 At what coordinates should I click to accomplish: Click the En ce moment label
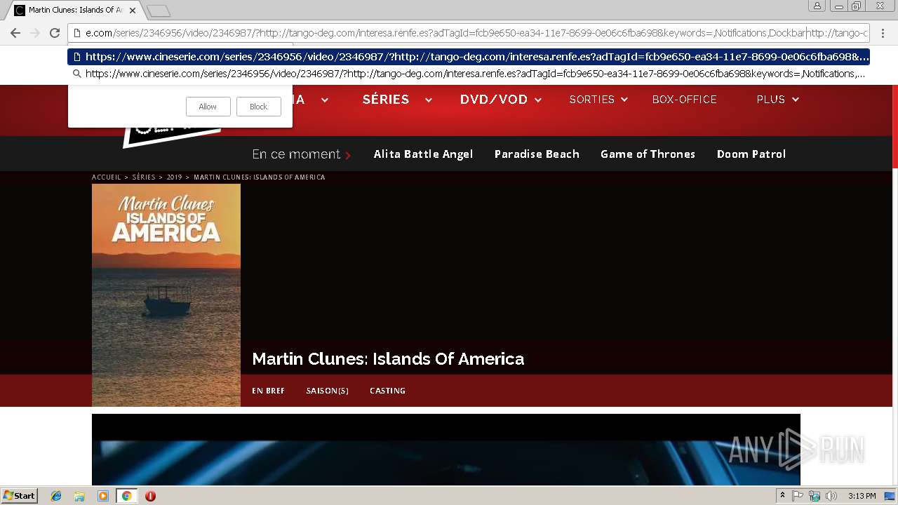click(296, 154)
